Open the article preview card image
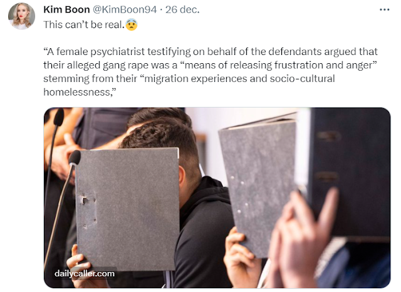 tap(217, 198)
